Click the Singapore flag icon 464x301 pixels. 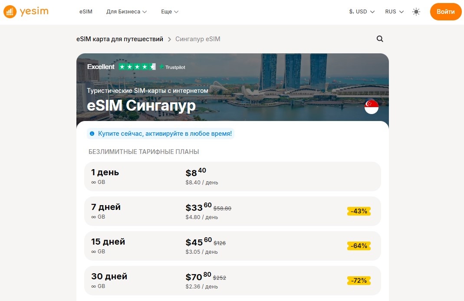(372, 107)
